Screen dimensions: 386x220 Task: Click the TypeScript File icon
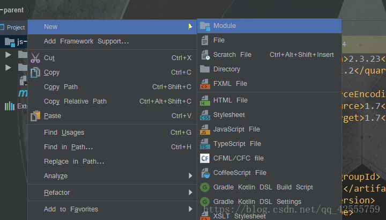204,144
